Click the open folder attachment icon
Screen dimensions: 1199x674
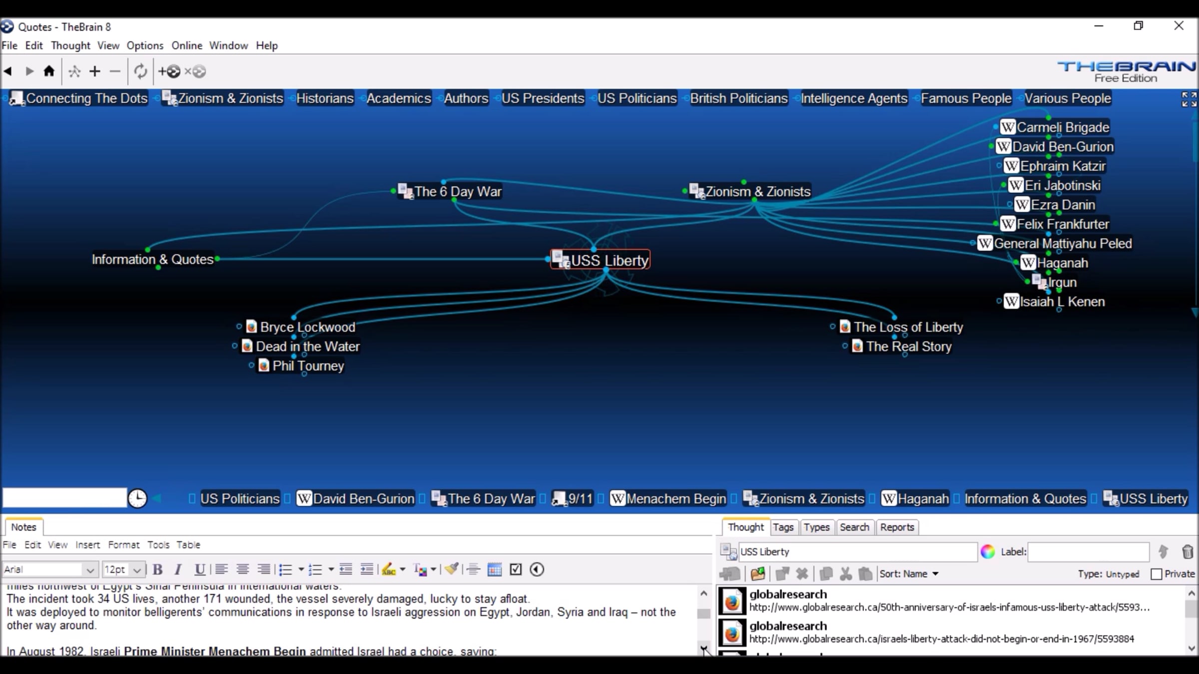click(x=757, y=574)
